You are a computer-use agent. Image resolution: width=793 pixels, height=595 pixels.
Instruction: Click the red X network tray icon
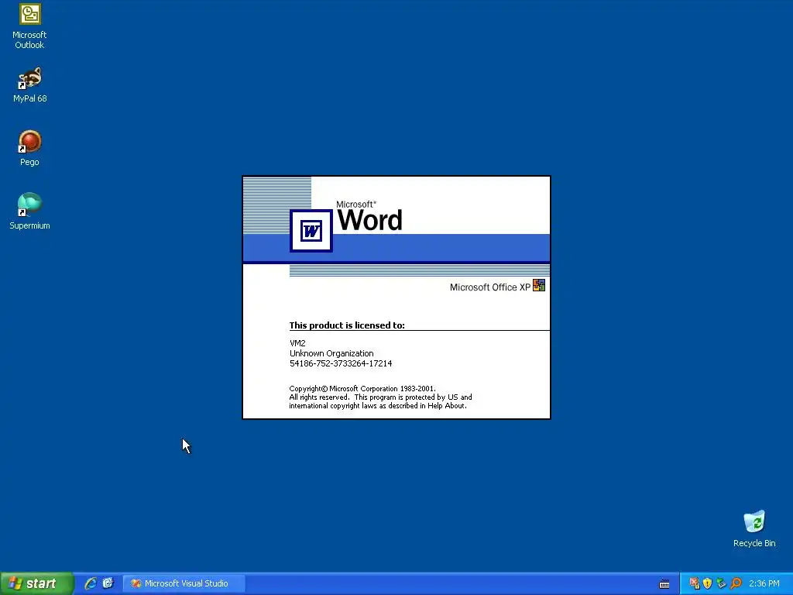pos(694,583)
